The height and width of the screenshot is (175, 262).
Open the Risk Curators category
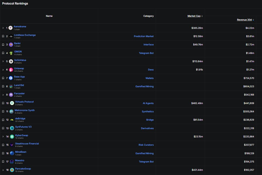pos(146,145)
